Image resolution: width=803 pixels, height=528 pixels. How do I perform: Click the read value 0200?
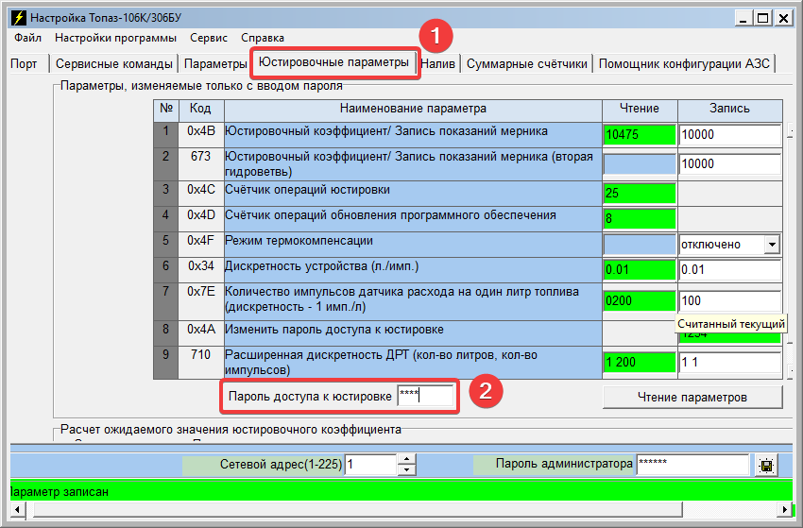point(640,300)
